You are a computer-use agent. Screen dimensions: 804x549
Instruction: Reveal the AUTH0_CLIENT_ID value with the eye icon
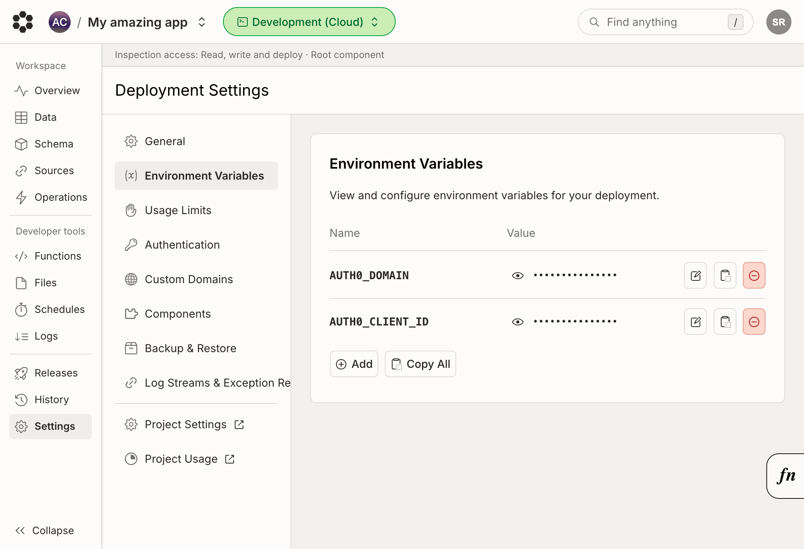[x=518, y=322]
